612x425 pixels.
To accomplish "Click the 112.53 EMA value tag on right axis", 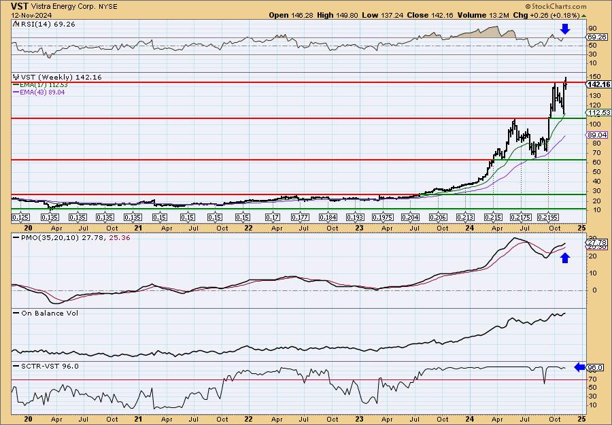I will point(597,112).
